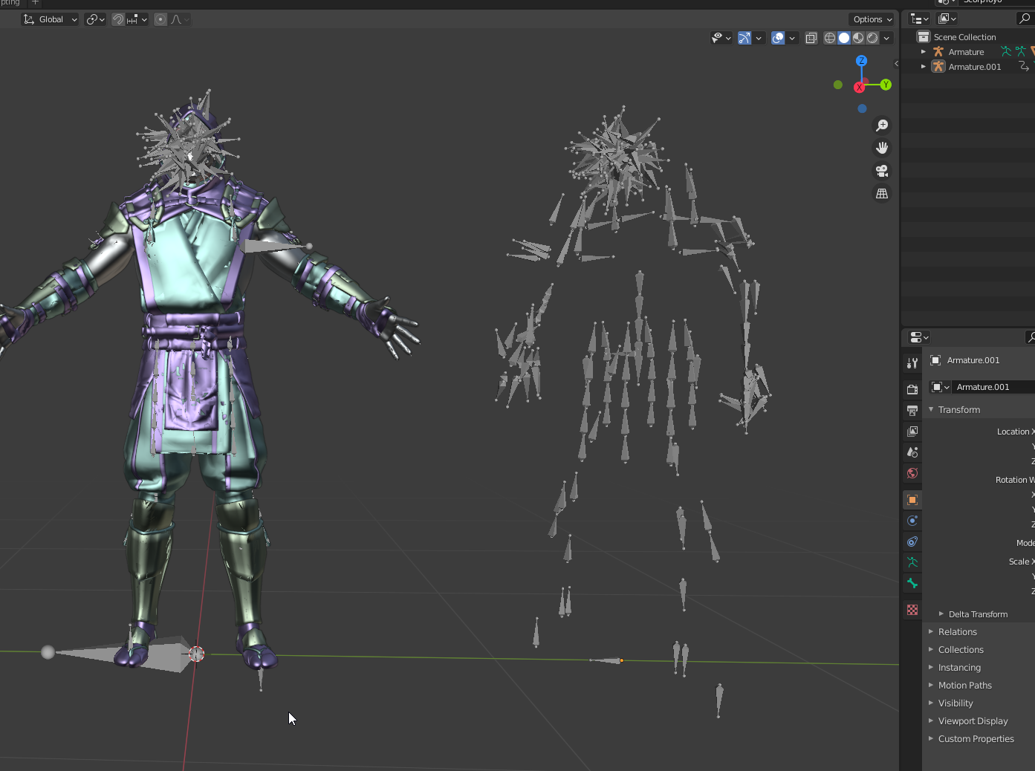
Task: Switch to wireframe viewport shading
Action: [830, 38]
